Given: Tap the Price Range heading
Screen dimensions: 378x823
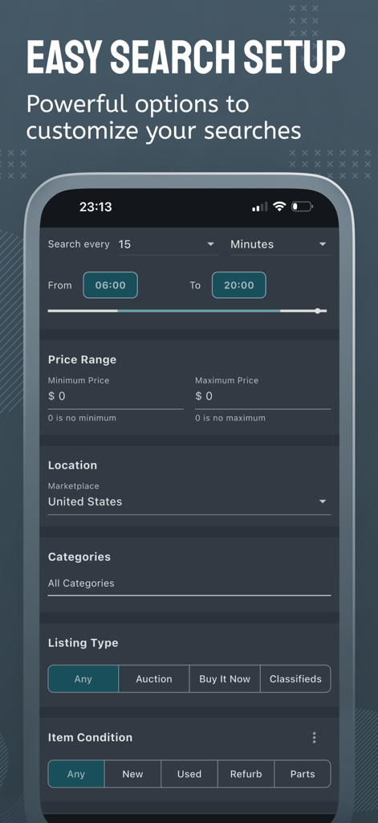Looking at the screenshot, I should point(83,359).
